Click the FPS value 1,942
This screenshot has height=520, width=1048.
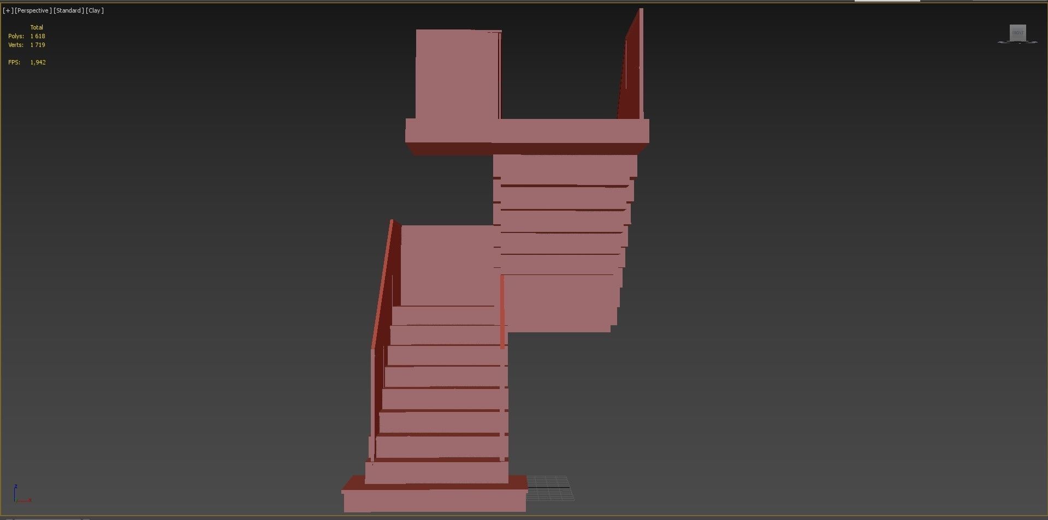38,62
